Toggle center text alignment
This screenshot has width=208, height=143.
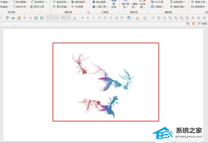(x=99, y=18)
